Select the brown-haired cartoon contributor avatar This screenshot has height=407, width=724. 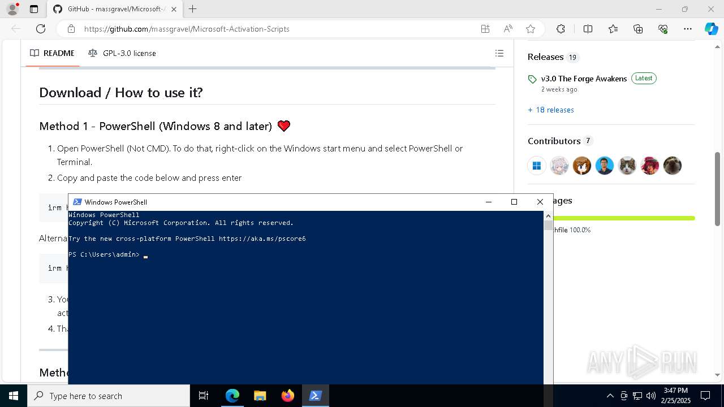coord(582,166)
